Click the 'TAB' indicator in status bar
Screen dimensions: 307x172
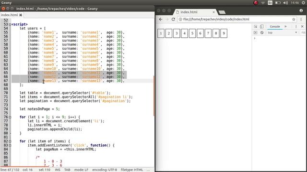point(67,170)
